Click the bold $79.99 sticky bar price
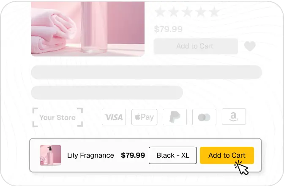Screen dimensions: 284x186 pos(133,155)
